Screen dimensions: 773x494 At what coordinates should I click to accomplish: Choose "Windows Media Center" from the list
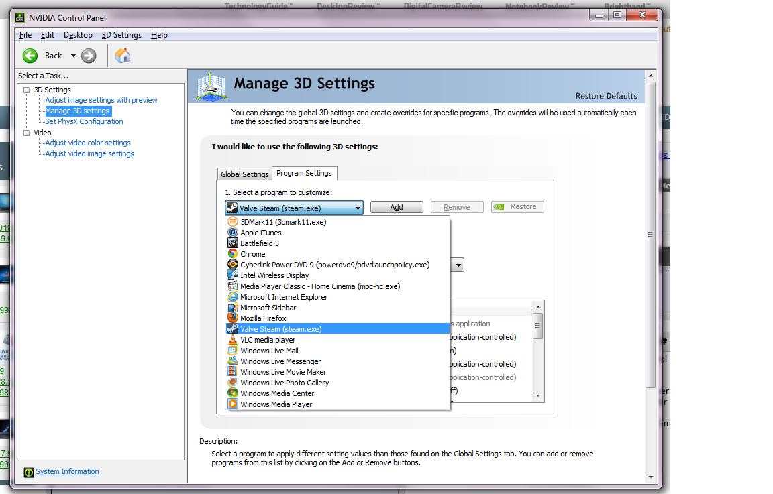pos(338,393)
